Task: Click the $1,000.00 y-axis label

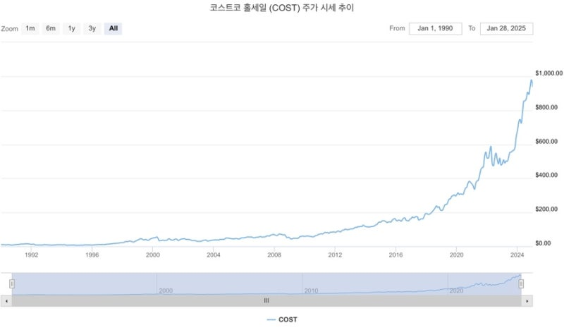Action: coord(549,73)
